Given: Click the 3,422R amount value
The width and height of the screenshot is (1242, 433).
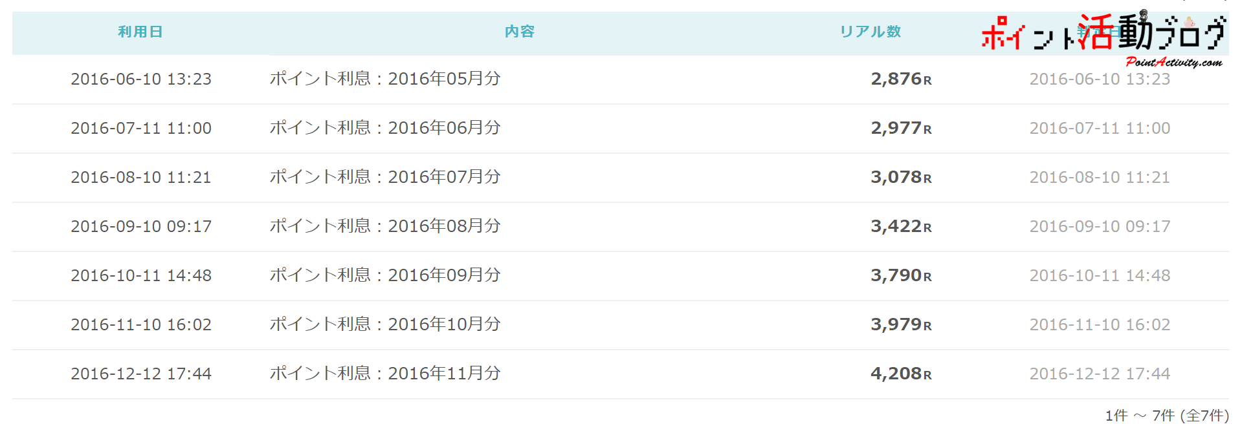Looking at the screenshot, I should (900, 226).
